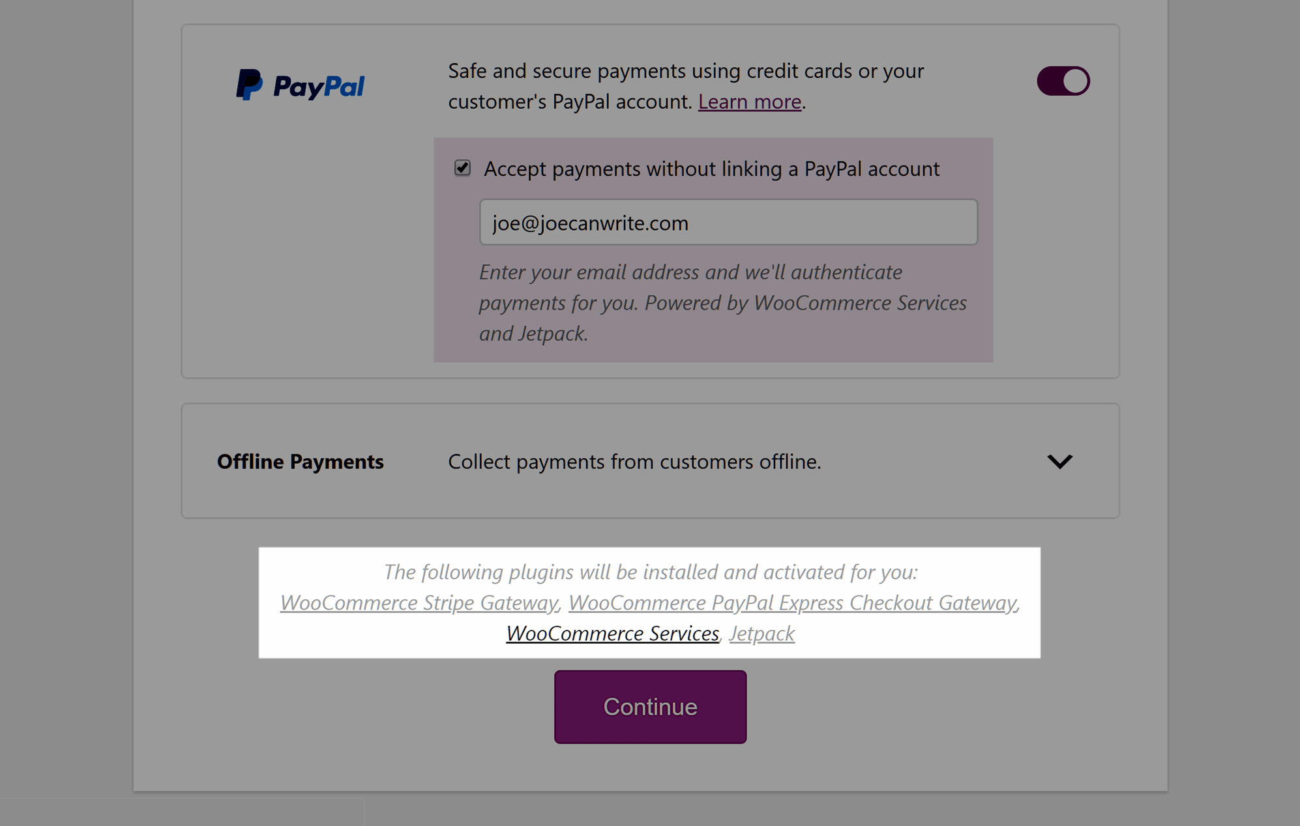Open WooCommerce PayPal Express Checkout Gateway link
The image size is (1300, 826).
[x=792, y=603]
